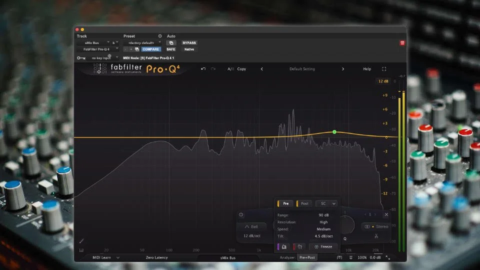Open the no key input dropdown
Image resolution: width=480 pixels, height=270 pixels.
point(103,58)
